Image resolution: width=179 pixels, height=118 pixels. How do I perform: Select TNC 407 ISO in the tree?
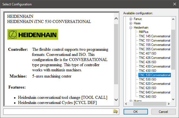147,53
